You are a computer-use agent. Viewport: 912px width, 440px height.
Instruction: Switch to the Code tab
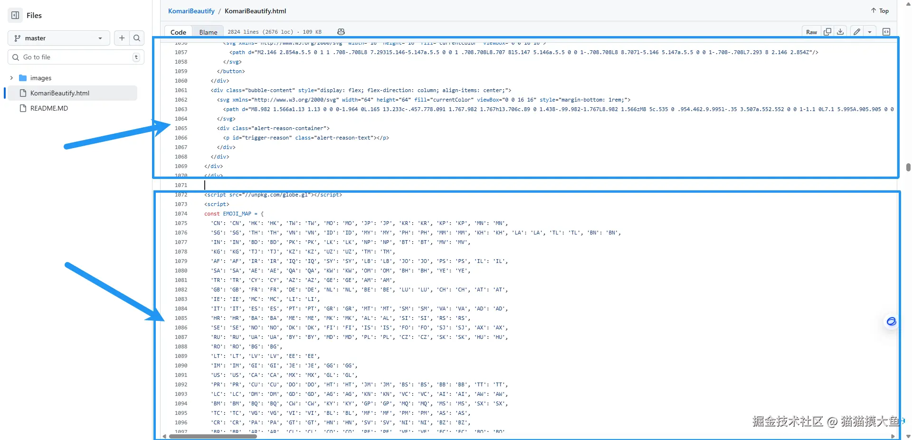pyautogui.click(x=178, y=32)
